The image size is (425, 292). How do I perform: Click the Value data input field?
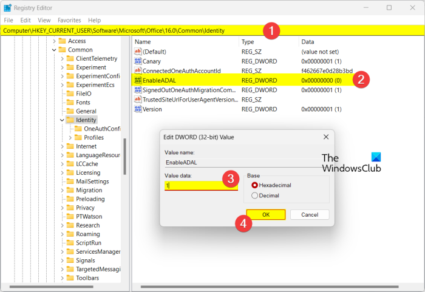[x=201, y=185]
